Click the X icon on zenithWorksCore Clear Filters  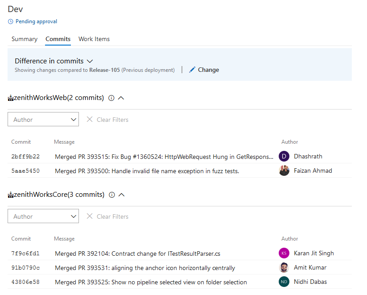[90, 216]
